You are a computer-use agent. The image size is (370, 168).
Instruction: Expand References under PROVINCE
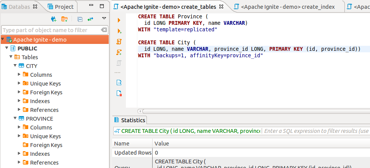click(x=19, y=162)
